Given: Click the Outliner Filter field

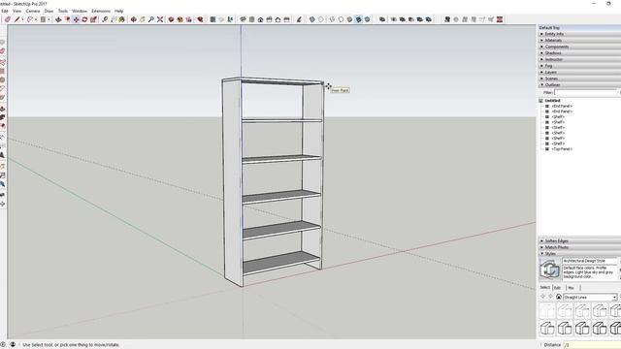Looking at the screenshot, I should pyautogui.click(x=586, y=92).
